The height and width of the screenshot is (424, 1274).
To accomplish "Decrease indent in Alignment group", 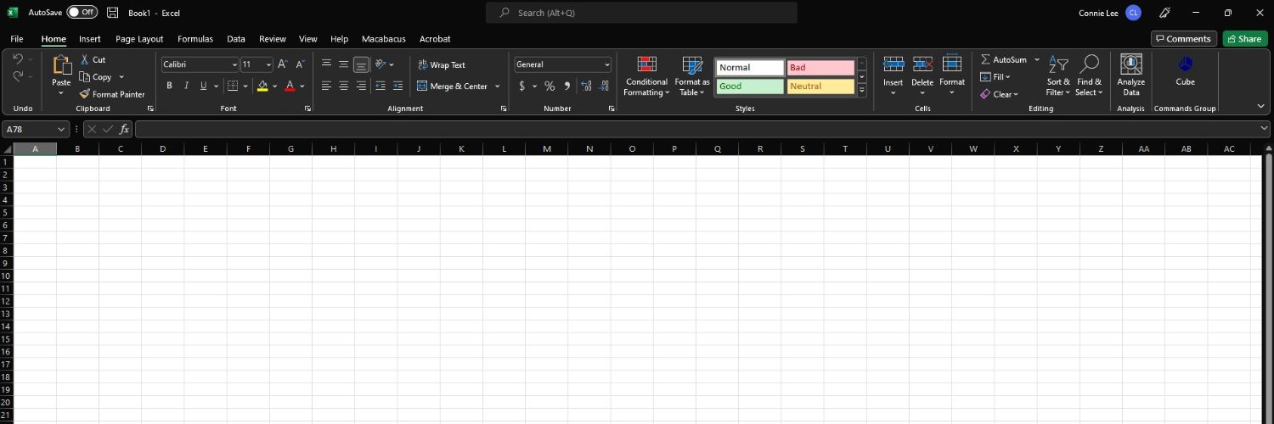I will [381, 86].
